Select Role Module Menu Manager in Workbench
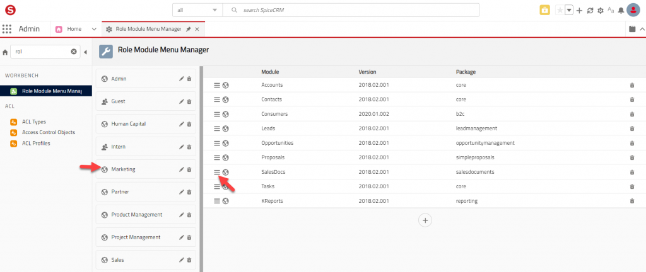646x272 pixels. (45, 91)
